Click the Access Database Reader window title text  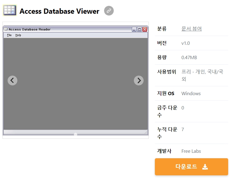(30, 29)
